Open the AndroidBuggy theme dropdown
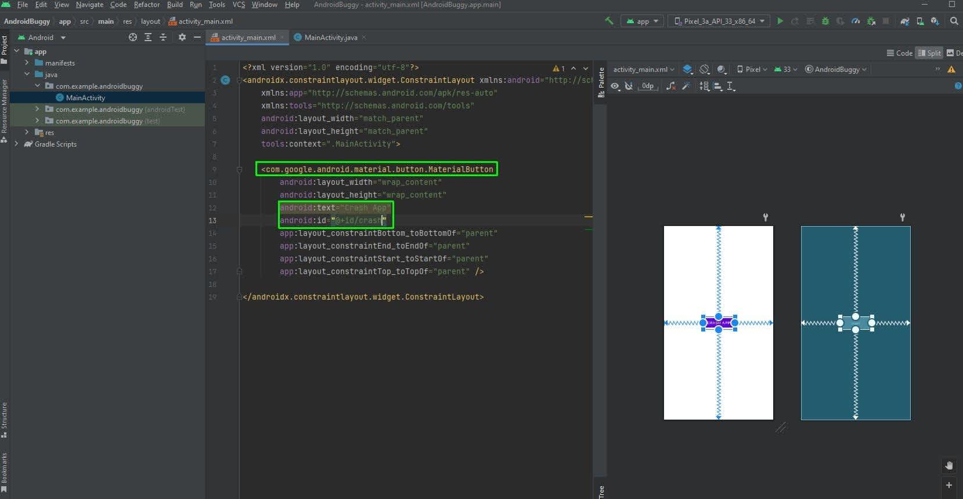This screenshot has height=499, width=963. pyautogui.click(x=836, y=69)
